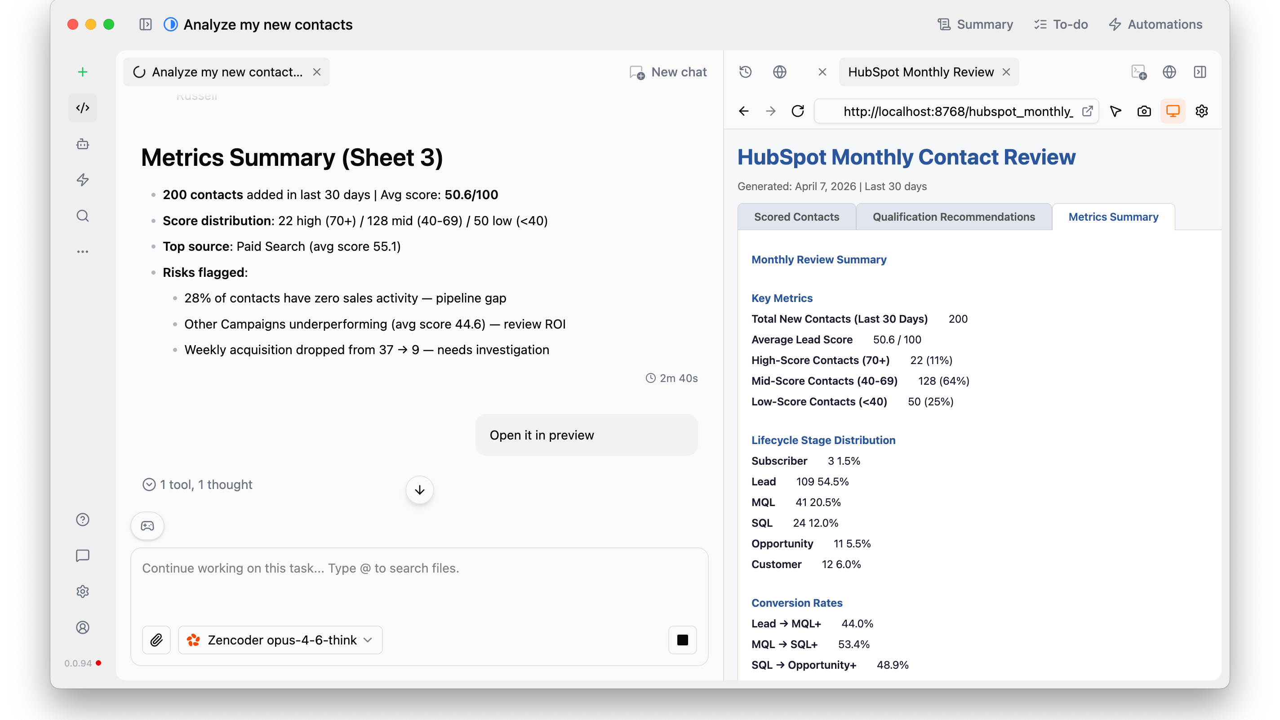Click the attach file paperclip icon
Viewport: 1280px width, 720px height.
pyautogui.click(x=156, y=640)
